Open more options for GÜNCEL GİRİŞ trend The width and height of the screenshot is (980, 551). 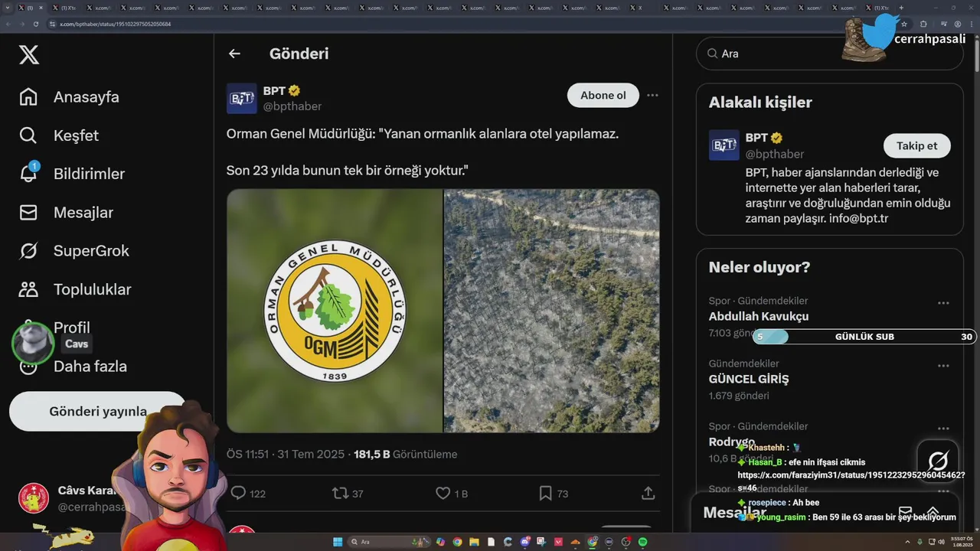pos(943,366)
